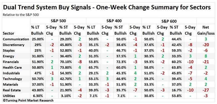Click the Utilities sector row label
217x104 pixels.
(9, 96)
